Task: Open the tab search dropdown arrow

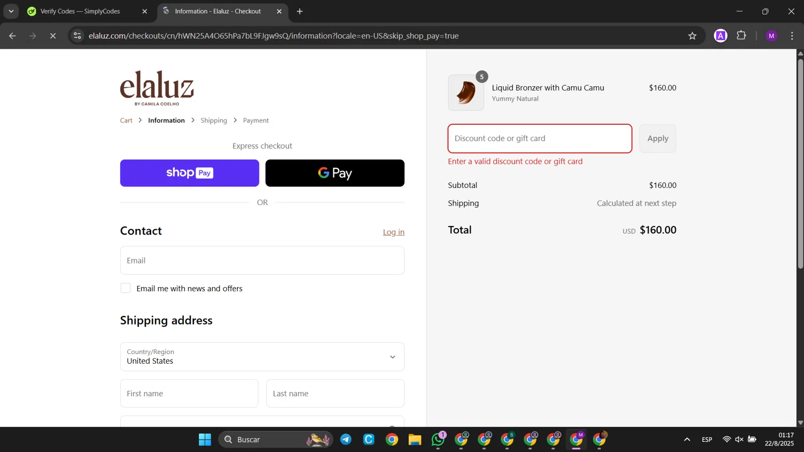Action: (11, 11)
